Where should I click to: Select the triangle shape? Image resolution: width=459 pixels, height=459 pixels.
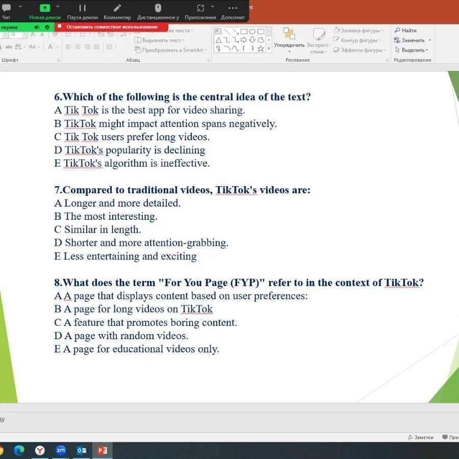tap(218, 40)
